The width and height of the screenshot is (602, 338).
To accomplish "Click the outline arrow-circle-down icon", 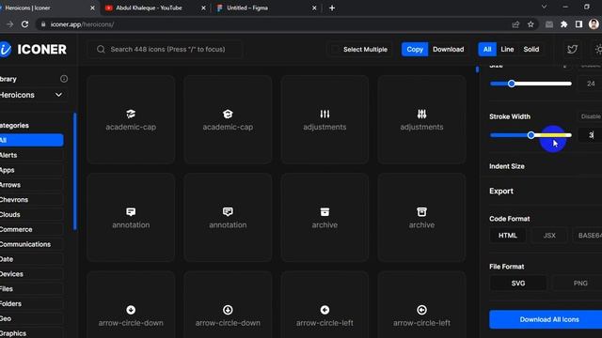I will coord(228,310).
